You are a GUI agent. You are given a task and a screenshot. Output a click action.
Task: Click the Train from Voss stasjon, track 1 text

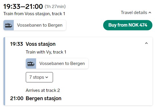pos(34,14)
